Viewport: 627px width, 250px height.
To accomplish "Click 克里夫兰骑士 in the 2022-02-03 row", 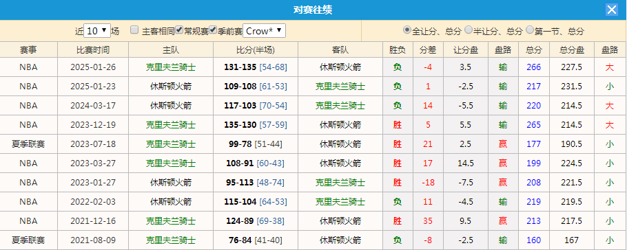I will [340, 201].
